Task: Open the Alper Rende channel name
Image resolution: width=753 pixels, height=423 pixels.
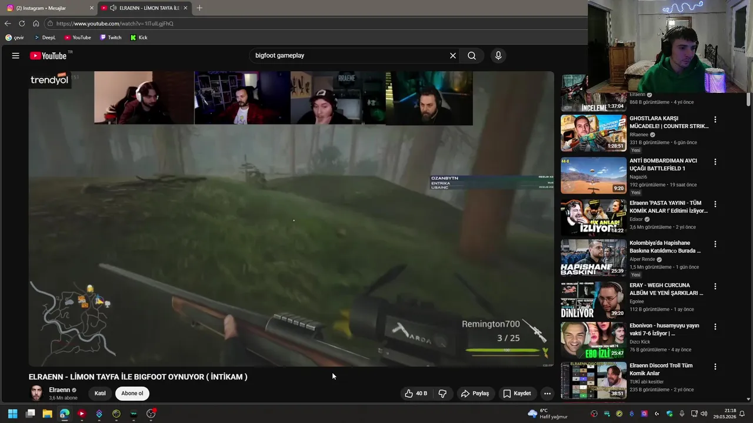Action: (642, 259)
